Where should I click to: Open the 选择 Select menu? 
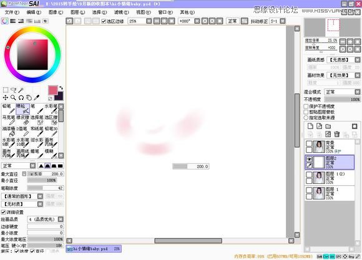click(x=99, y=12)
